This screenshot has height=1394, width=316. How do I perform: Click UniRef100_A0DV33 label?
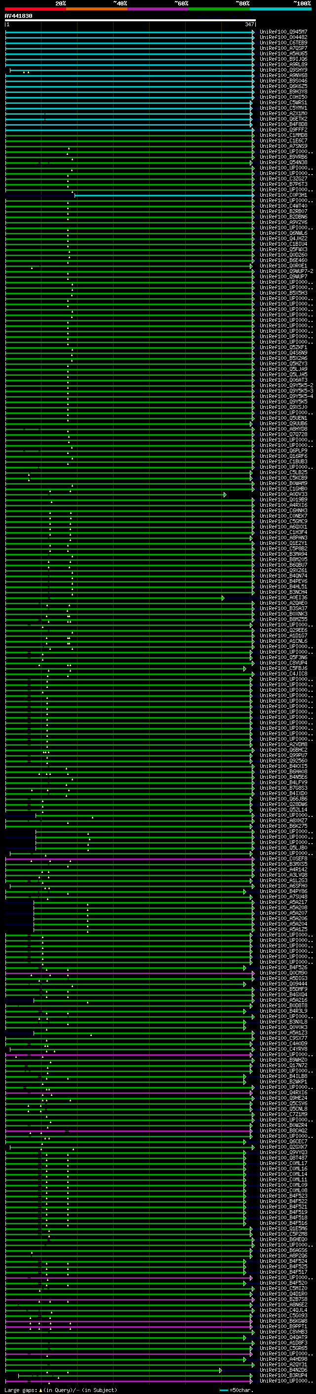click(283, 494)
